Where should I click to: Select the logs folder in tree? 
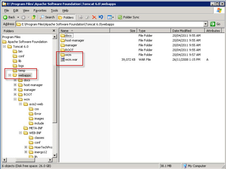[18, 66]
